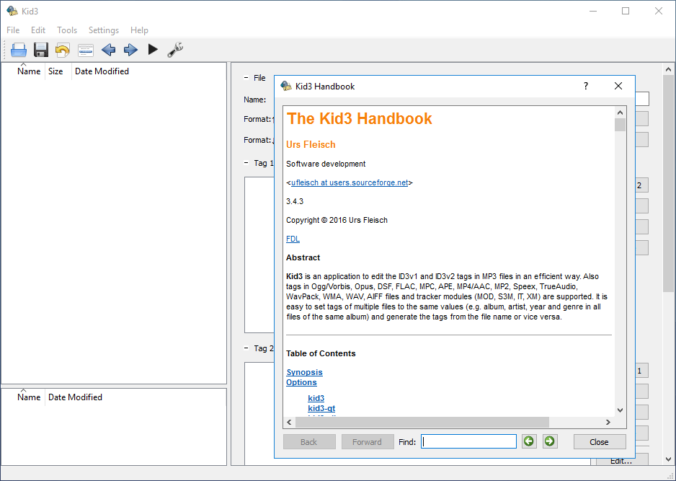Revert changes with the yellow undo arrow icon
This screenshot has height=481, width=676.
point(63,50)
